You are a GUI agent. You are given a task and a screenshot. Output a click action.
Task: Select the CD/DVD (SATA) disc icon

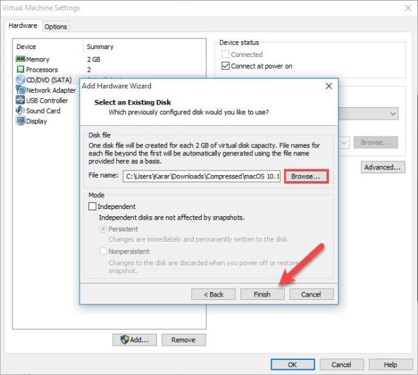[x=20, y=80]
